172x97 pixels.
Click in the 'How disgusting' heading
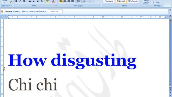(x=72, y=61)
